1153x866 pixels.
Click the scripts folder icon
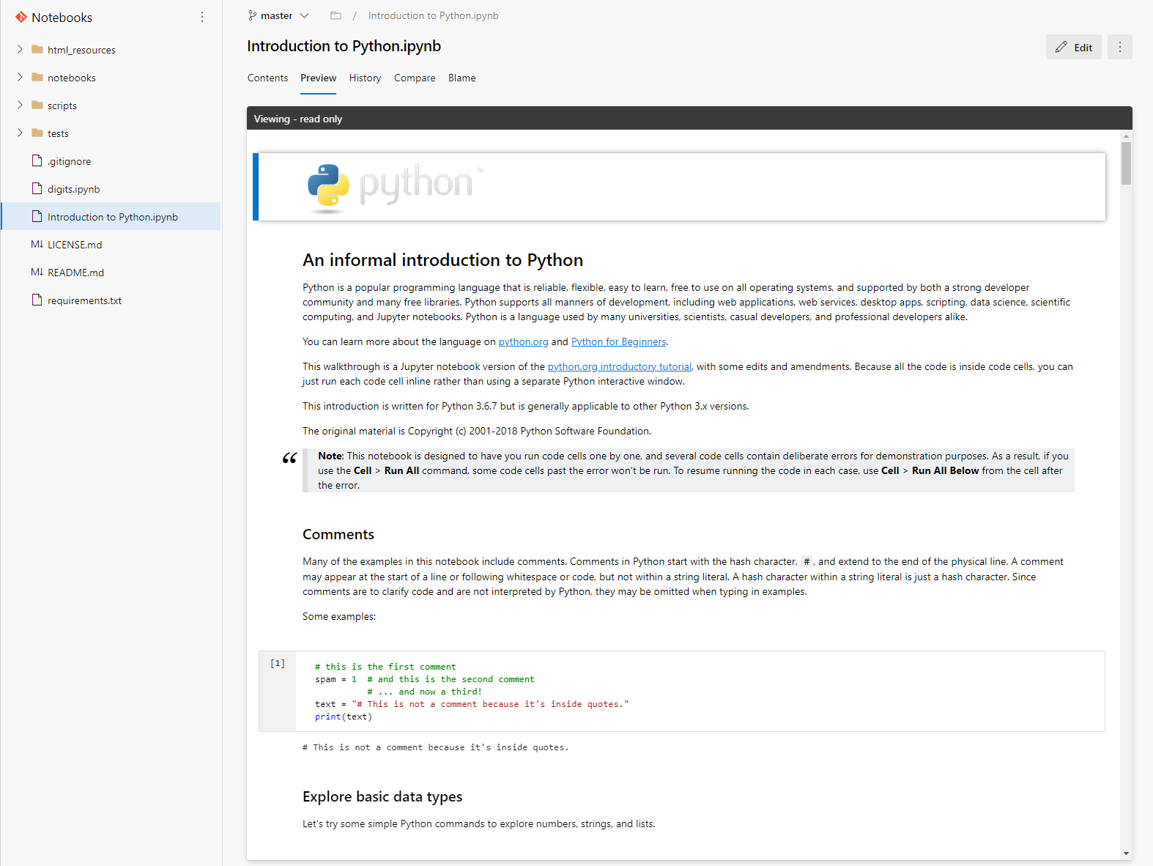37,106
